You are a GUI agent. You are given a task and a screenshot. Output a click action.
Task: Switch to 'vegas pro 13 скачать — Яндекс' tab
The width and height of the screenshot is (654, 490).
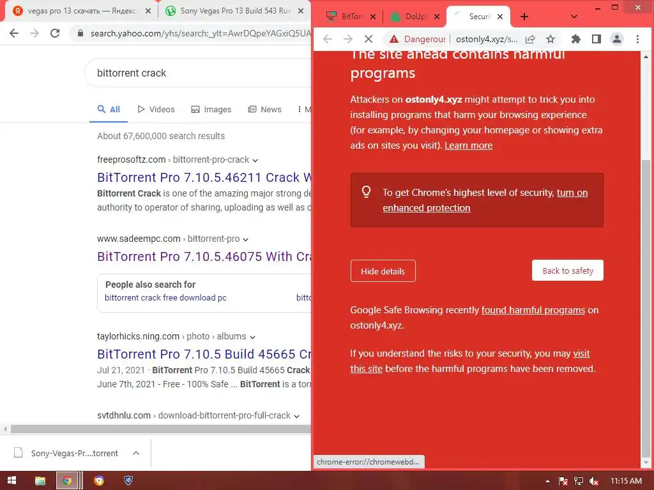tap(82, 11)
